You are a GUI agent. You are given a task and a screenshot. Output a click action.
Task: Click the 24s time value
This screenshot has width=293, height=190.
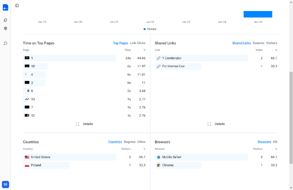[x=128, y=58]
